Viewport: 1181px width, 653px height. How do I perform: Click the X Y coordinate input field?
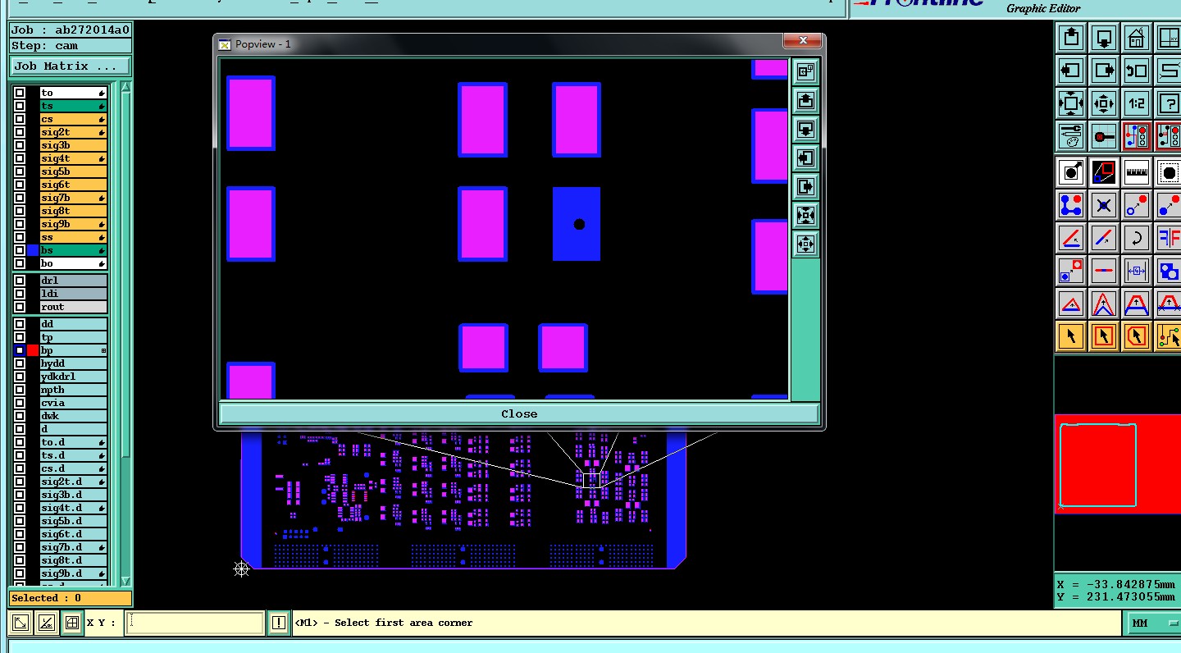(194, 623)
